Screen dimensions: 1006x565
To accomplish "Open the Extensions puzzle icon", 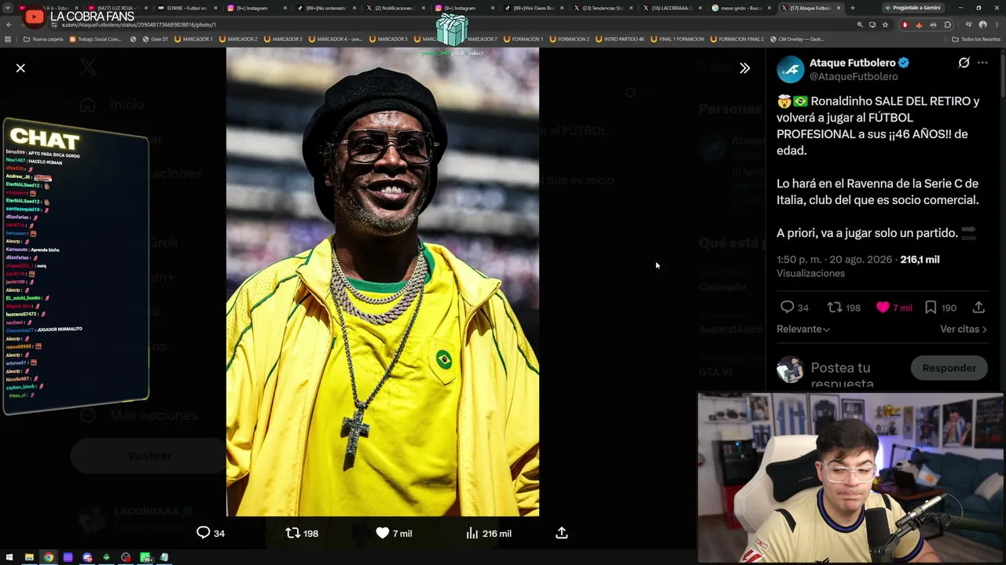I will [x=947, y=25].
